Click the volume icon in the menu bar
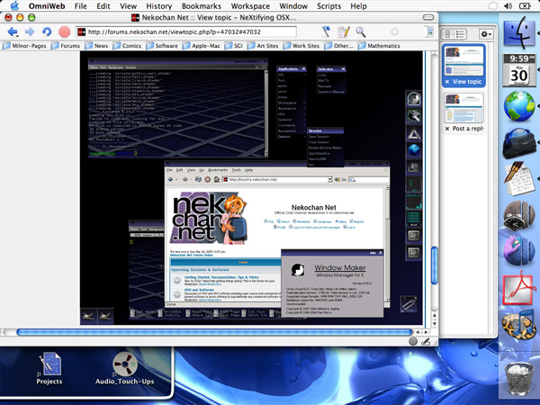 tap(508, 6)
